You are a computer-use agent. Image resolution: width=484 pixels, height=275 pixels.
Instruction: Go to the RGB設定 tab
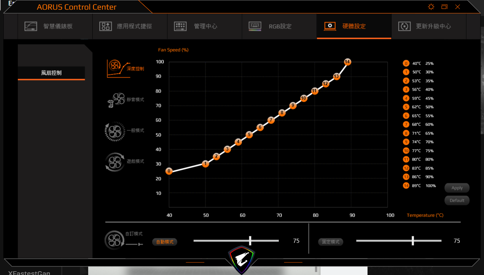pos(279,26)
